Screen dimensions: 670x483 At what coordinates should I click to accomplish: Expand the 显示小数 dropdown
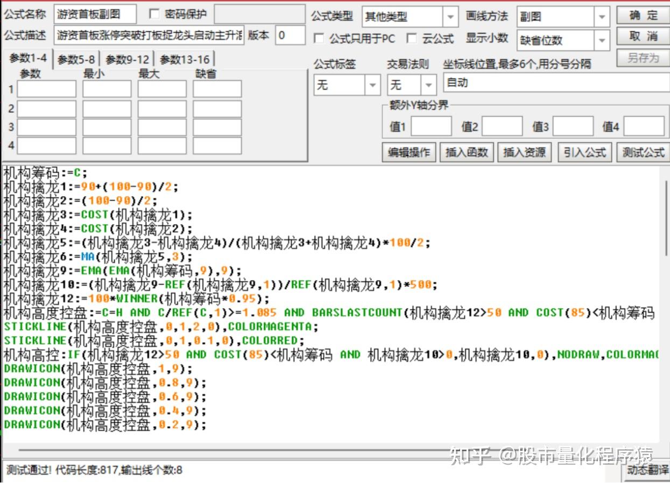(x=563, y=40)
